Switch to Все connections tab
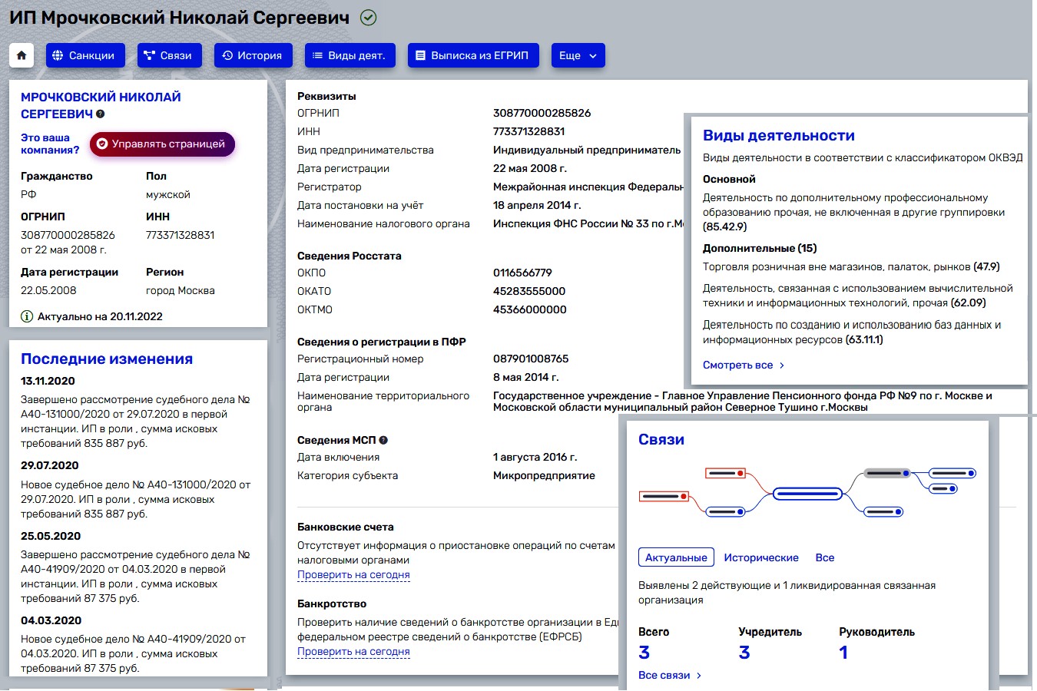 pos(824,557)
